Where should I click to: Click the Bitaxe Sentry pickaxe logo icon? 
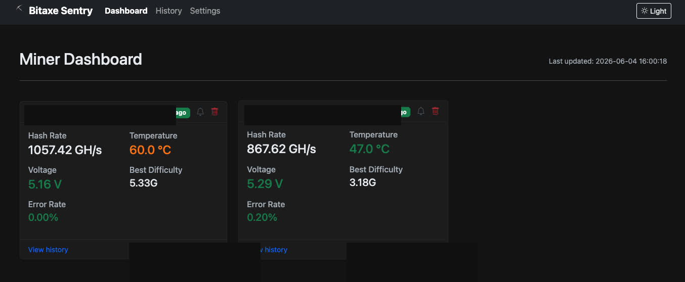click(20, 9)
